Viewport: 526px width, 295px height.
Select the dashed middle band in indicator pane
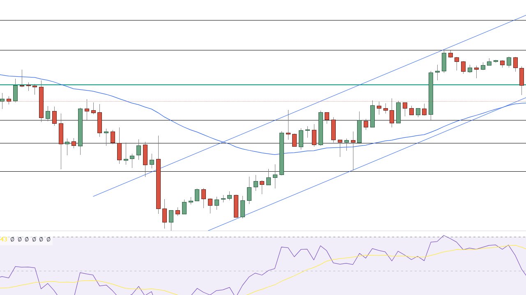pos(263,271)
